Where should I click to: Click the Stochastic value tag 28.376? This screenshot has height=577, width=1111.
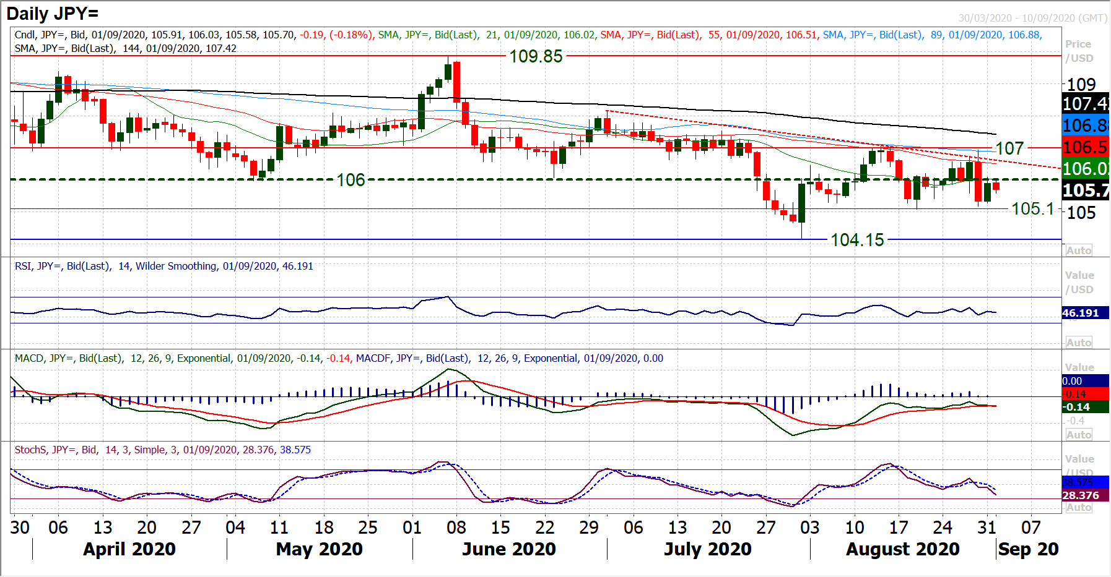[1085, 495]
